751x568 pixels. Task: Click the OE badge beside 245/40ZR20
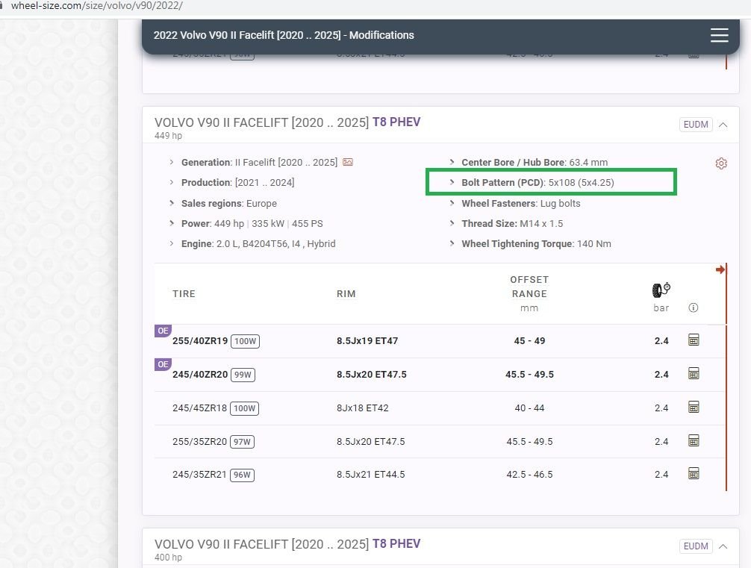pyautogui.click(x=163, y=364)
